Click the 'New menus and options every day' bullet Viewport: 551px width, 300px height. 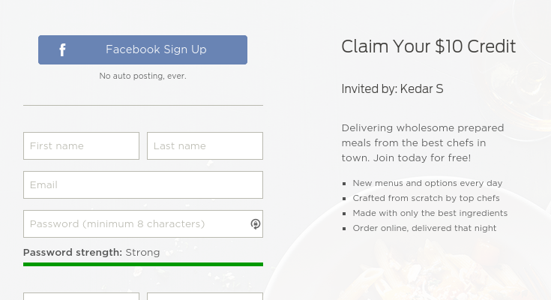tap(427, 183)
